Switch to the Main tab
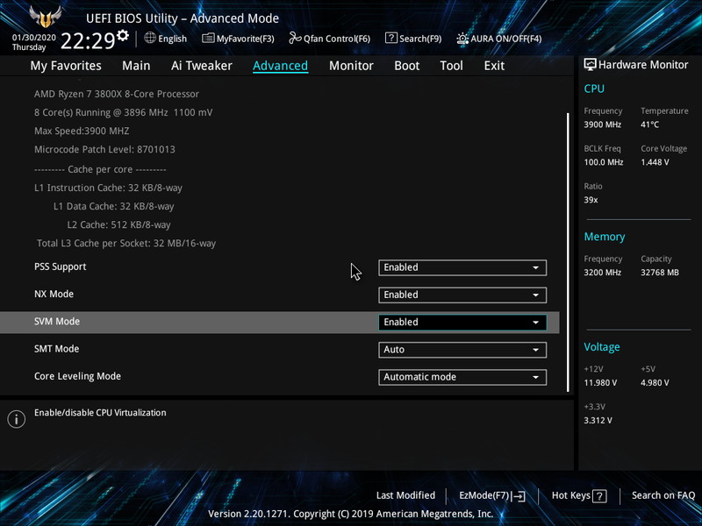This screenshot has width=702, height=526. point(136,66)
